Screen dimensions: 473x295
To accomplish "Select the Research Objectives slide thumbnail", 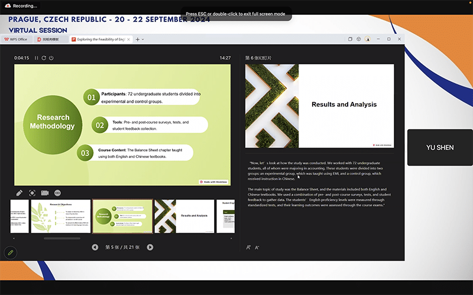I will [60, 216].
